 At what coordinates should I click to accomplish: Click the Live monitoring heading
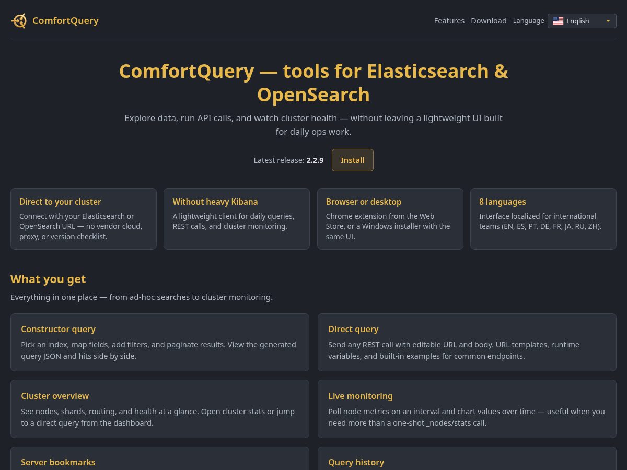coord(361,396)
